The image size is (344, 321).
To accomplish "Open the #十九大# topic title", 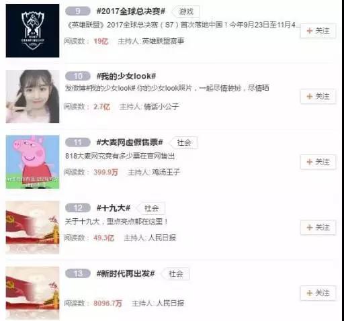I will point(114,208).
